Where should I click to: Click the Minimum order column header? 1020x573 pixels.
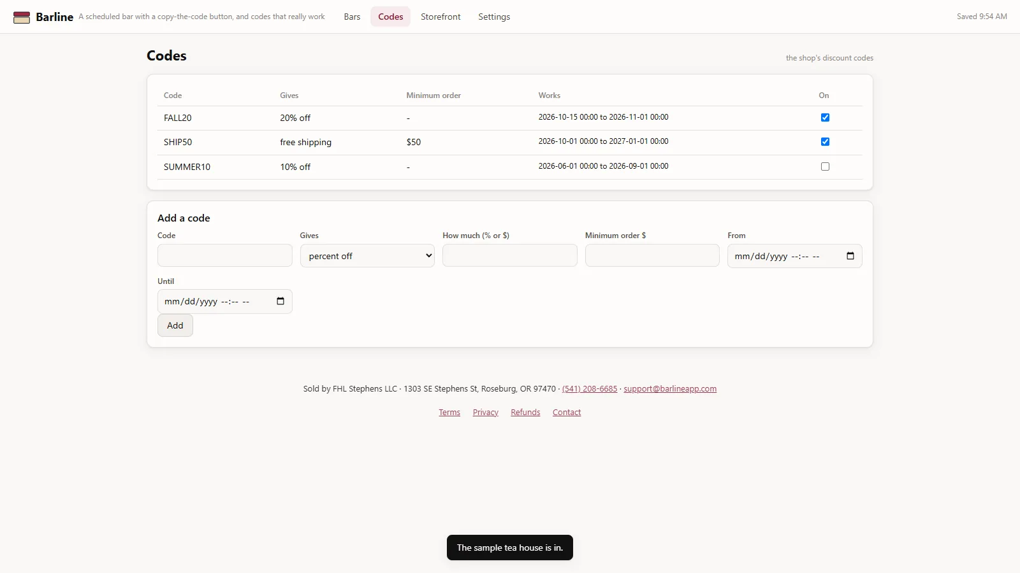pos(433,95)
